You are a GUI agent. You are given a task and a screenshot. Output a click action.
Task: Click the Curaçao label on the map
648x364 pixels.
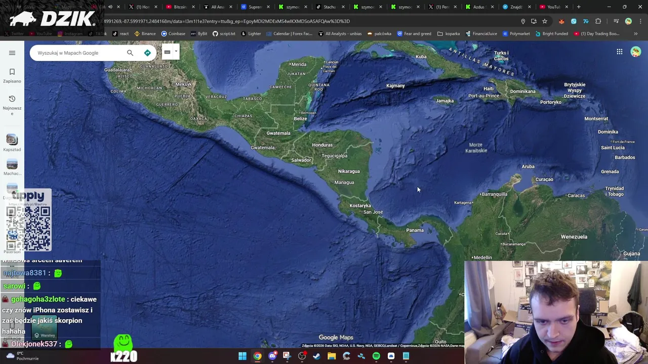544,179
